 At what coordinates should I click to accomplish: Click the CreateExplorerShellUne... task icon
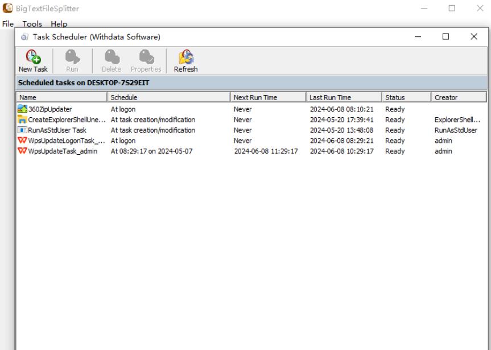[22, 120]
